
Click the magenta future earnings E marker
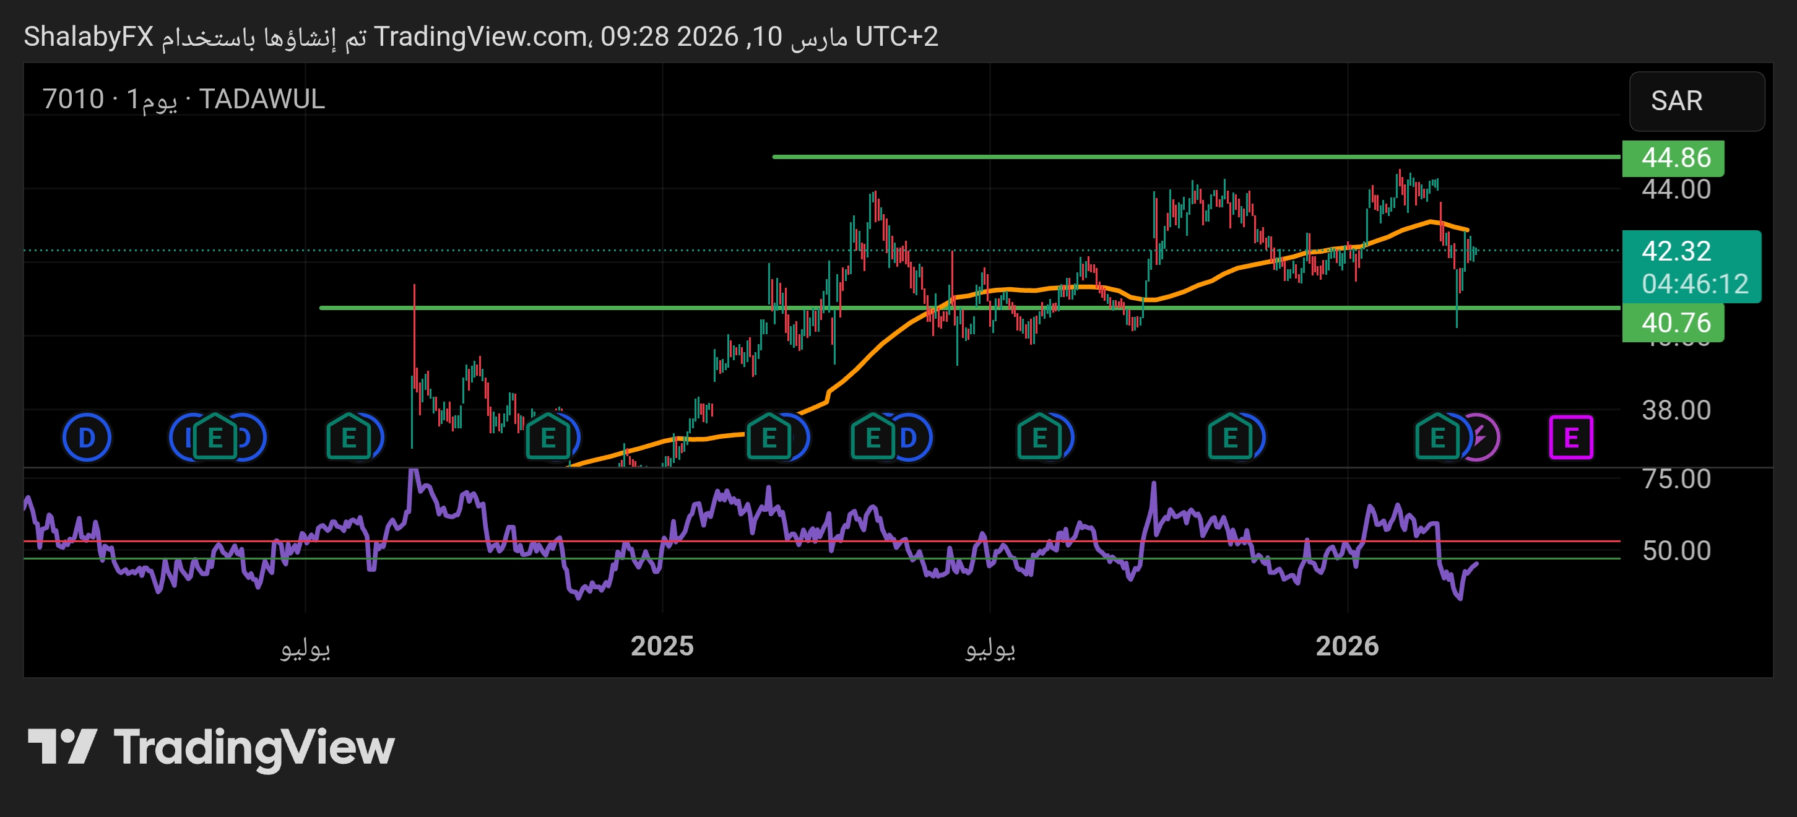1570,438
